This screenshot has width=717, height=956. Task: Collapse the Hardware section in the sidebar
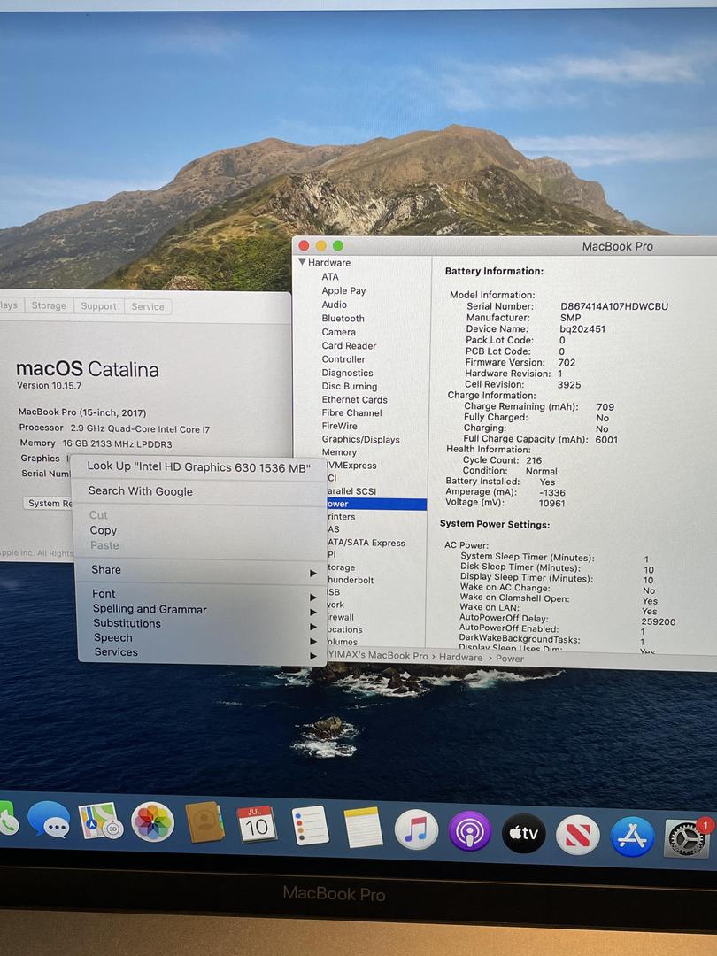(x=302, y=262)
